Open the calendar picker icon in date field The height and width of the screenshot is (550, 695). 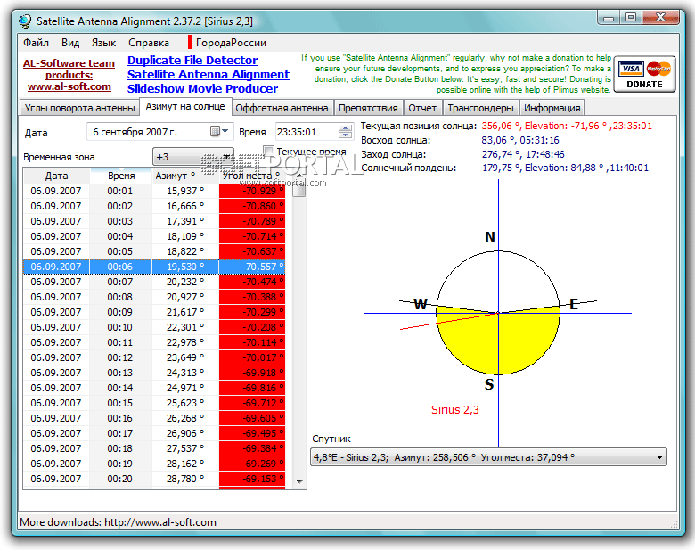(216, 131)
